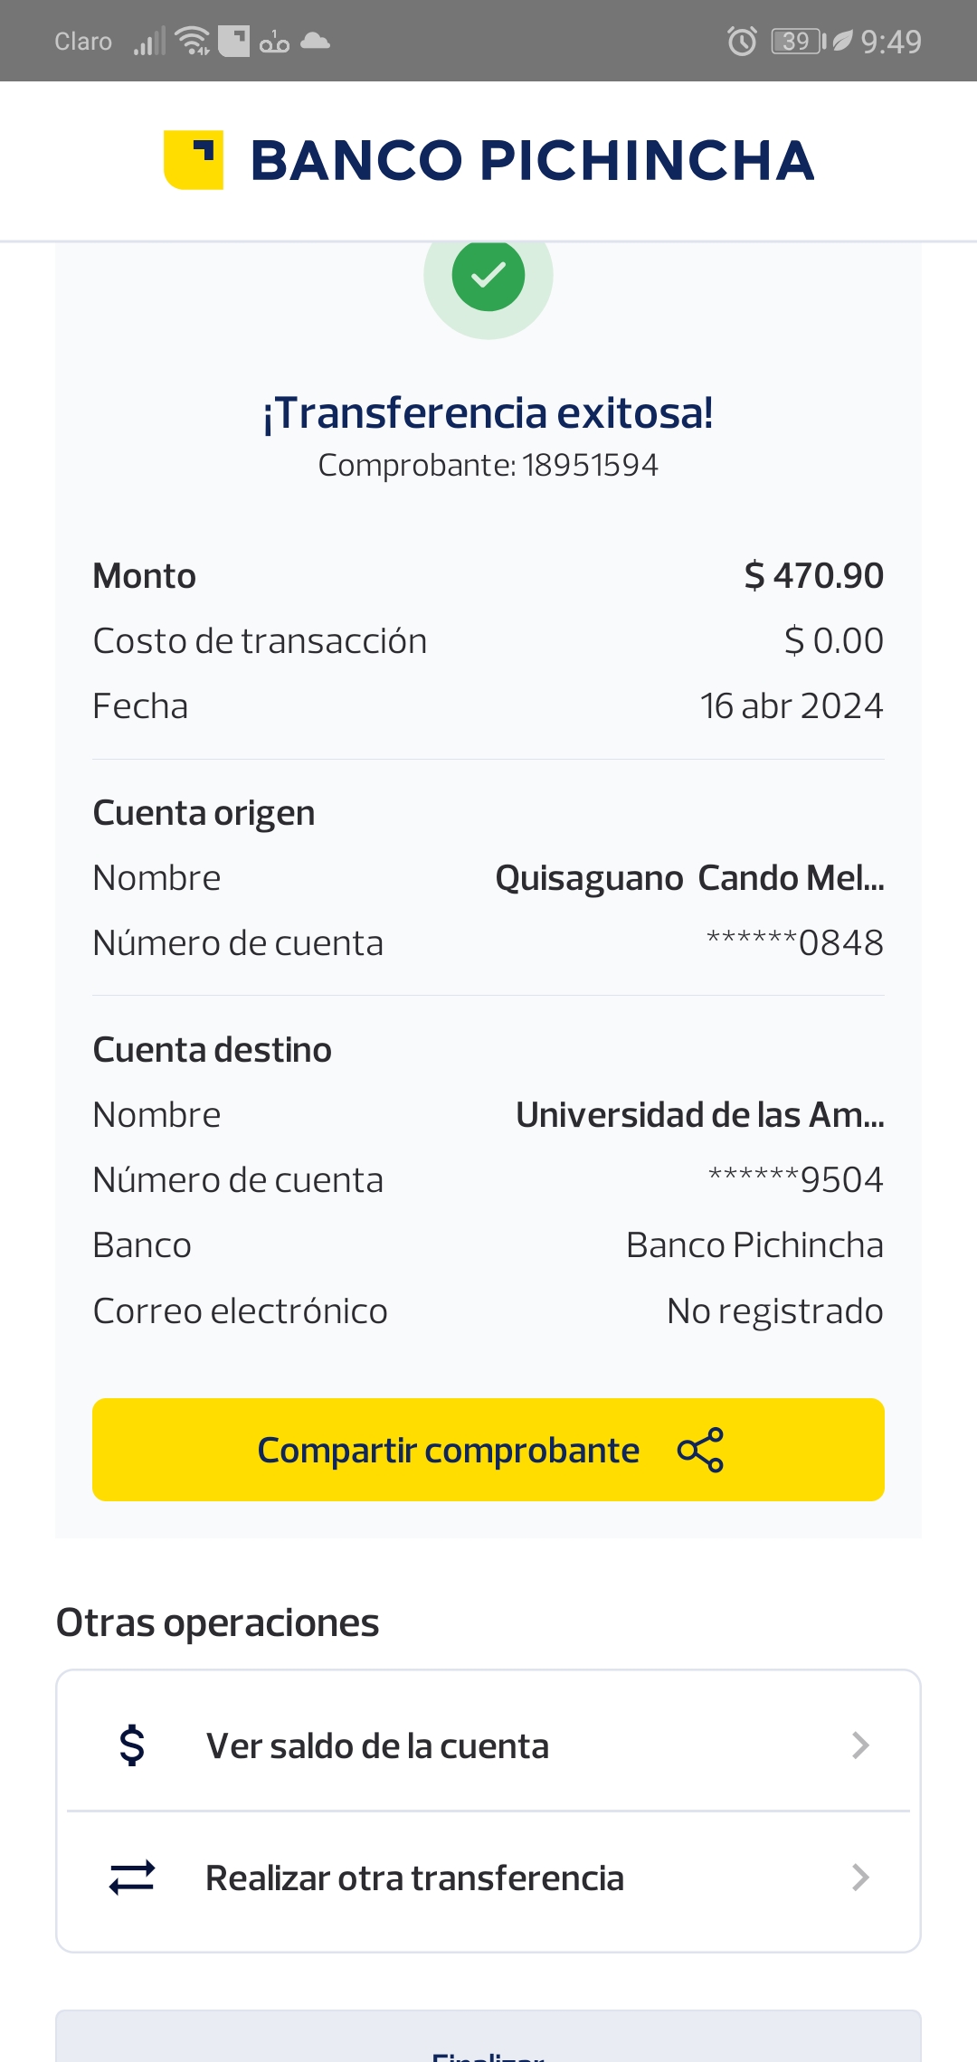Tap the cloud icon in status bar
This screenshot has height=2062, width=977.
click(315, 41)
